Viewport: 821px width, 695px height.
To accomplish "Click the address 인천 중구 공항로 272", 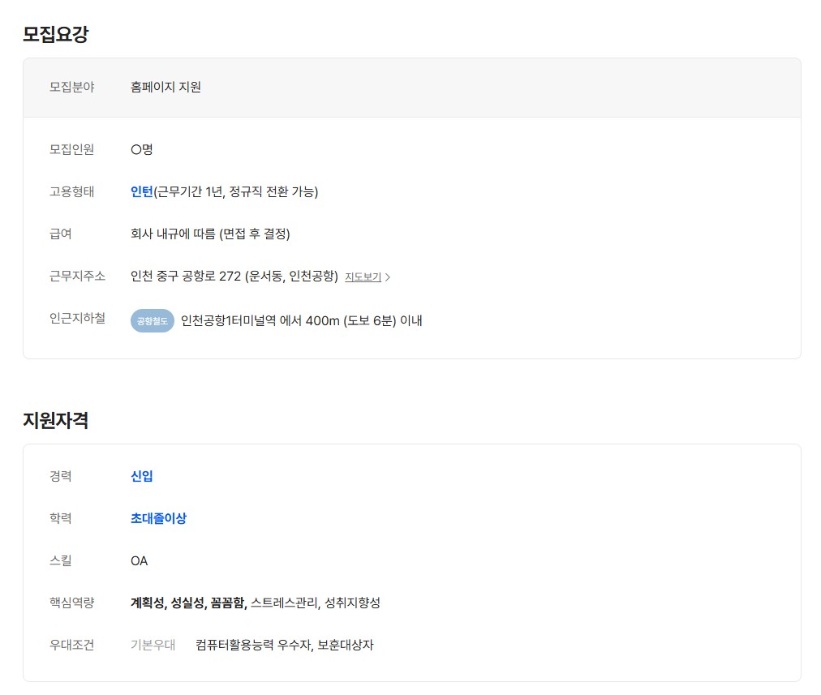I will tap(186, 277).
